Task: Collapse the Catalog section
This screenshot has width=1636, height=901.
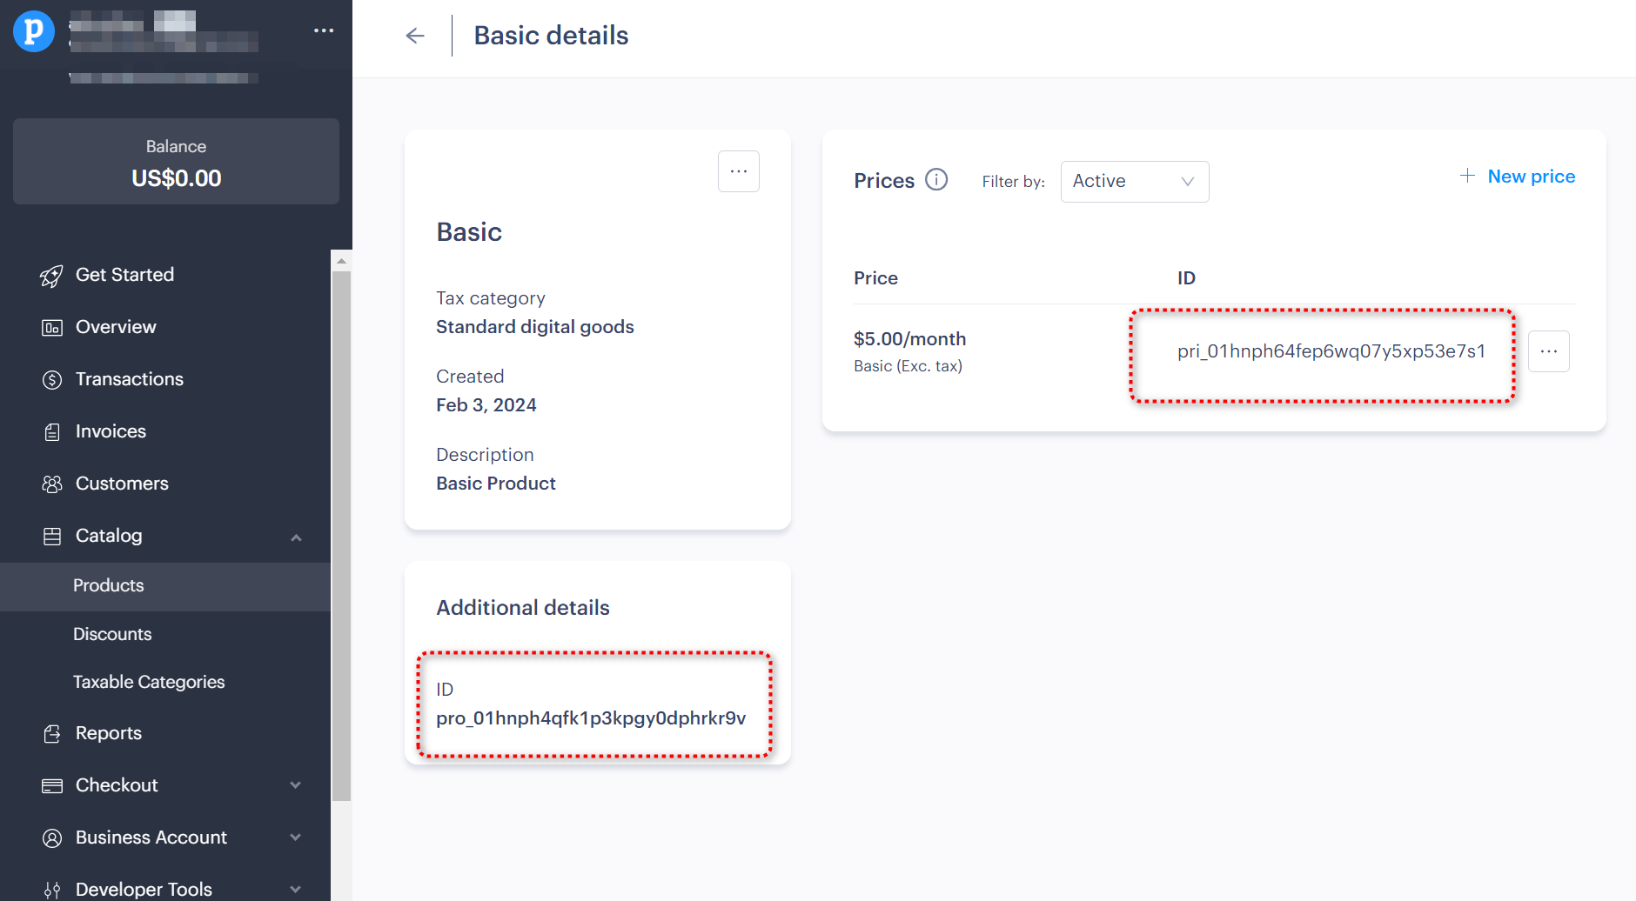Action: [x=296, y=537]
